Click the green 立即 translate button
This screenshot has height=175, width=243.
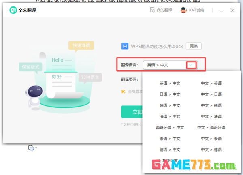[132, 112]
